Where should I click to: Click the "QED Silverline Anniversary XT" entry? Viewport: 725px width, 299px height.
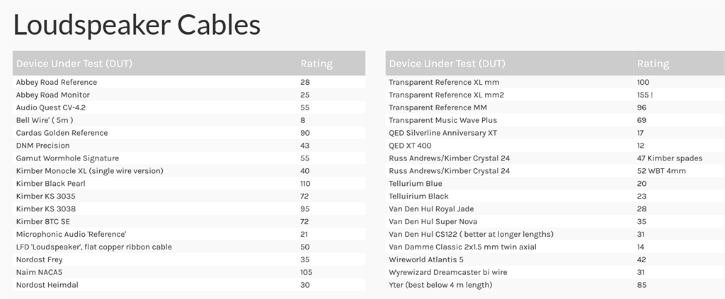pyautogui.click(x=443, y=133)
